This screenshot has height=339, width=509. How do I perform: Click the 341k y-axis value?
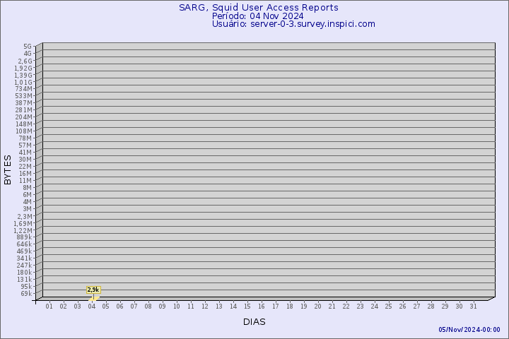pyautogui.click(x=24, y=258)
